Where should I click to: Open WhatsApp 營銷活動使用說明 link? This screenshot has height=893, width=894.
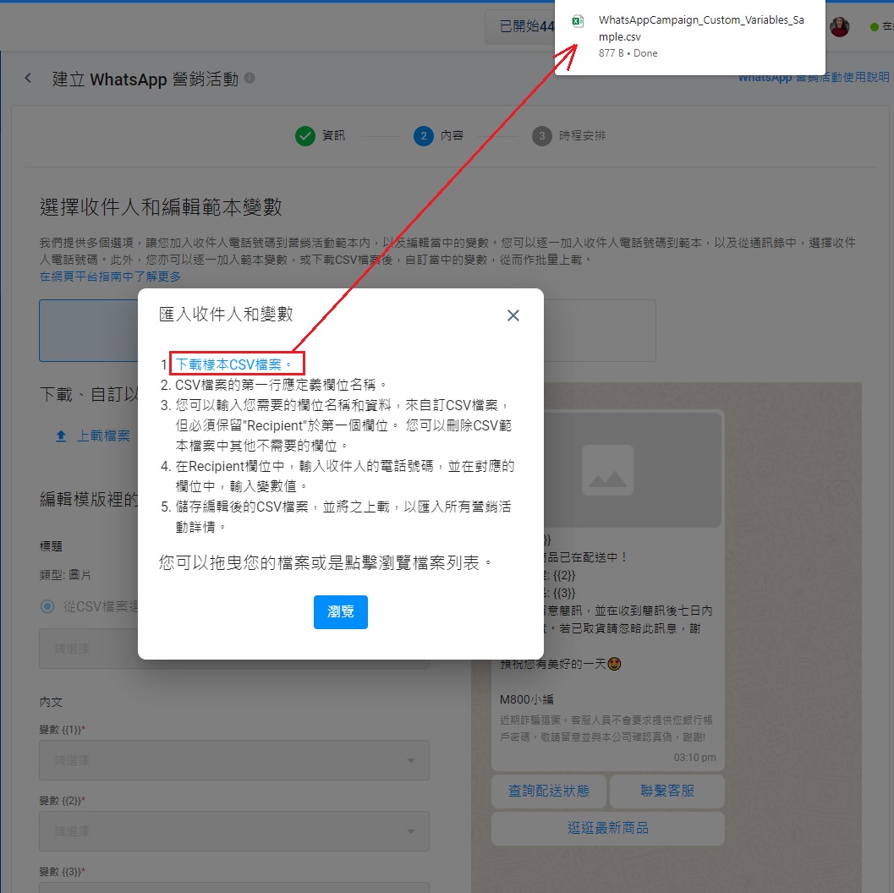point(814,78)
